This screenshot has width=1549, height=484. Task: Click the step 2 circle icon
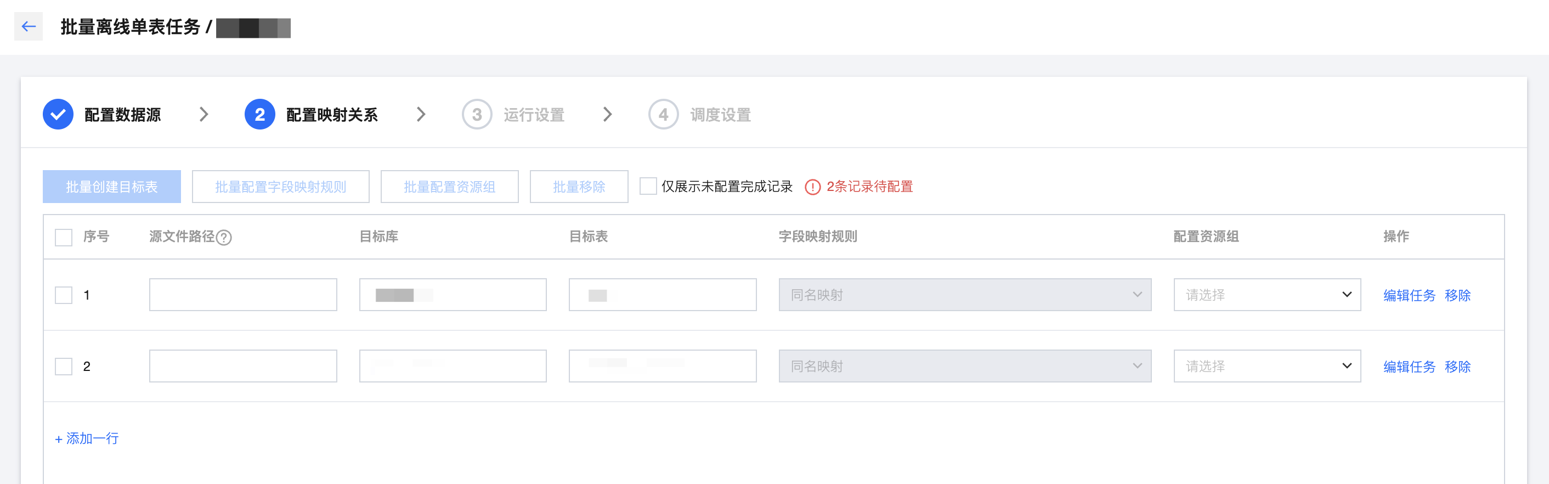coord(259,114)
